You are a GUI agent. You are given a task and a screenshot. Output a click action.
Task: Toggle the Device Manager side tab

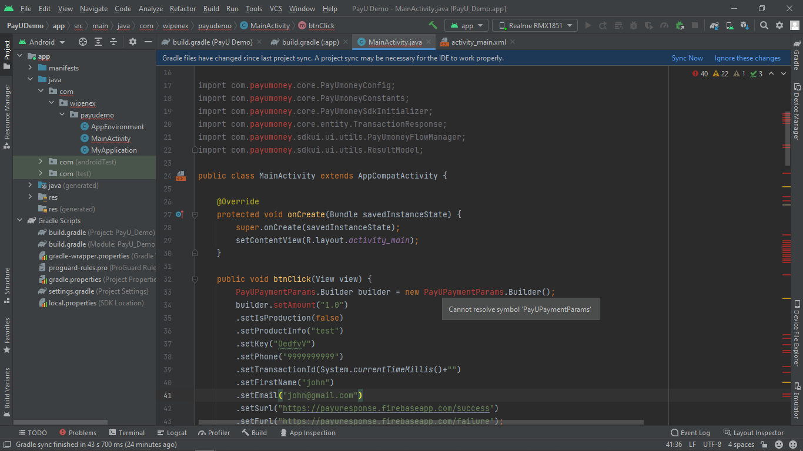797,110
